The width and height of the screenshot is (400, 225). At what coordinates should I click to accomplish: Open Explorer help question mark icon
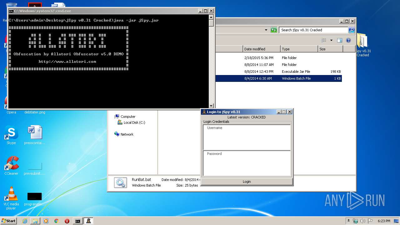pos(348,40)
